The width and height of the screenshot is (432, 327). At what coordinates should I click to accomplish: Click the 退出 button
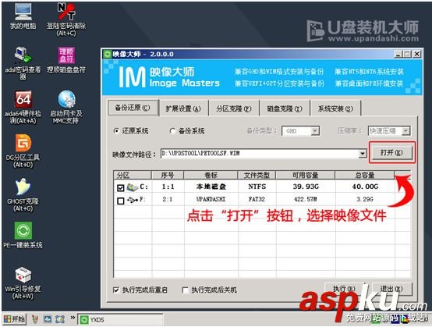click(x=391, y=289)
